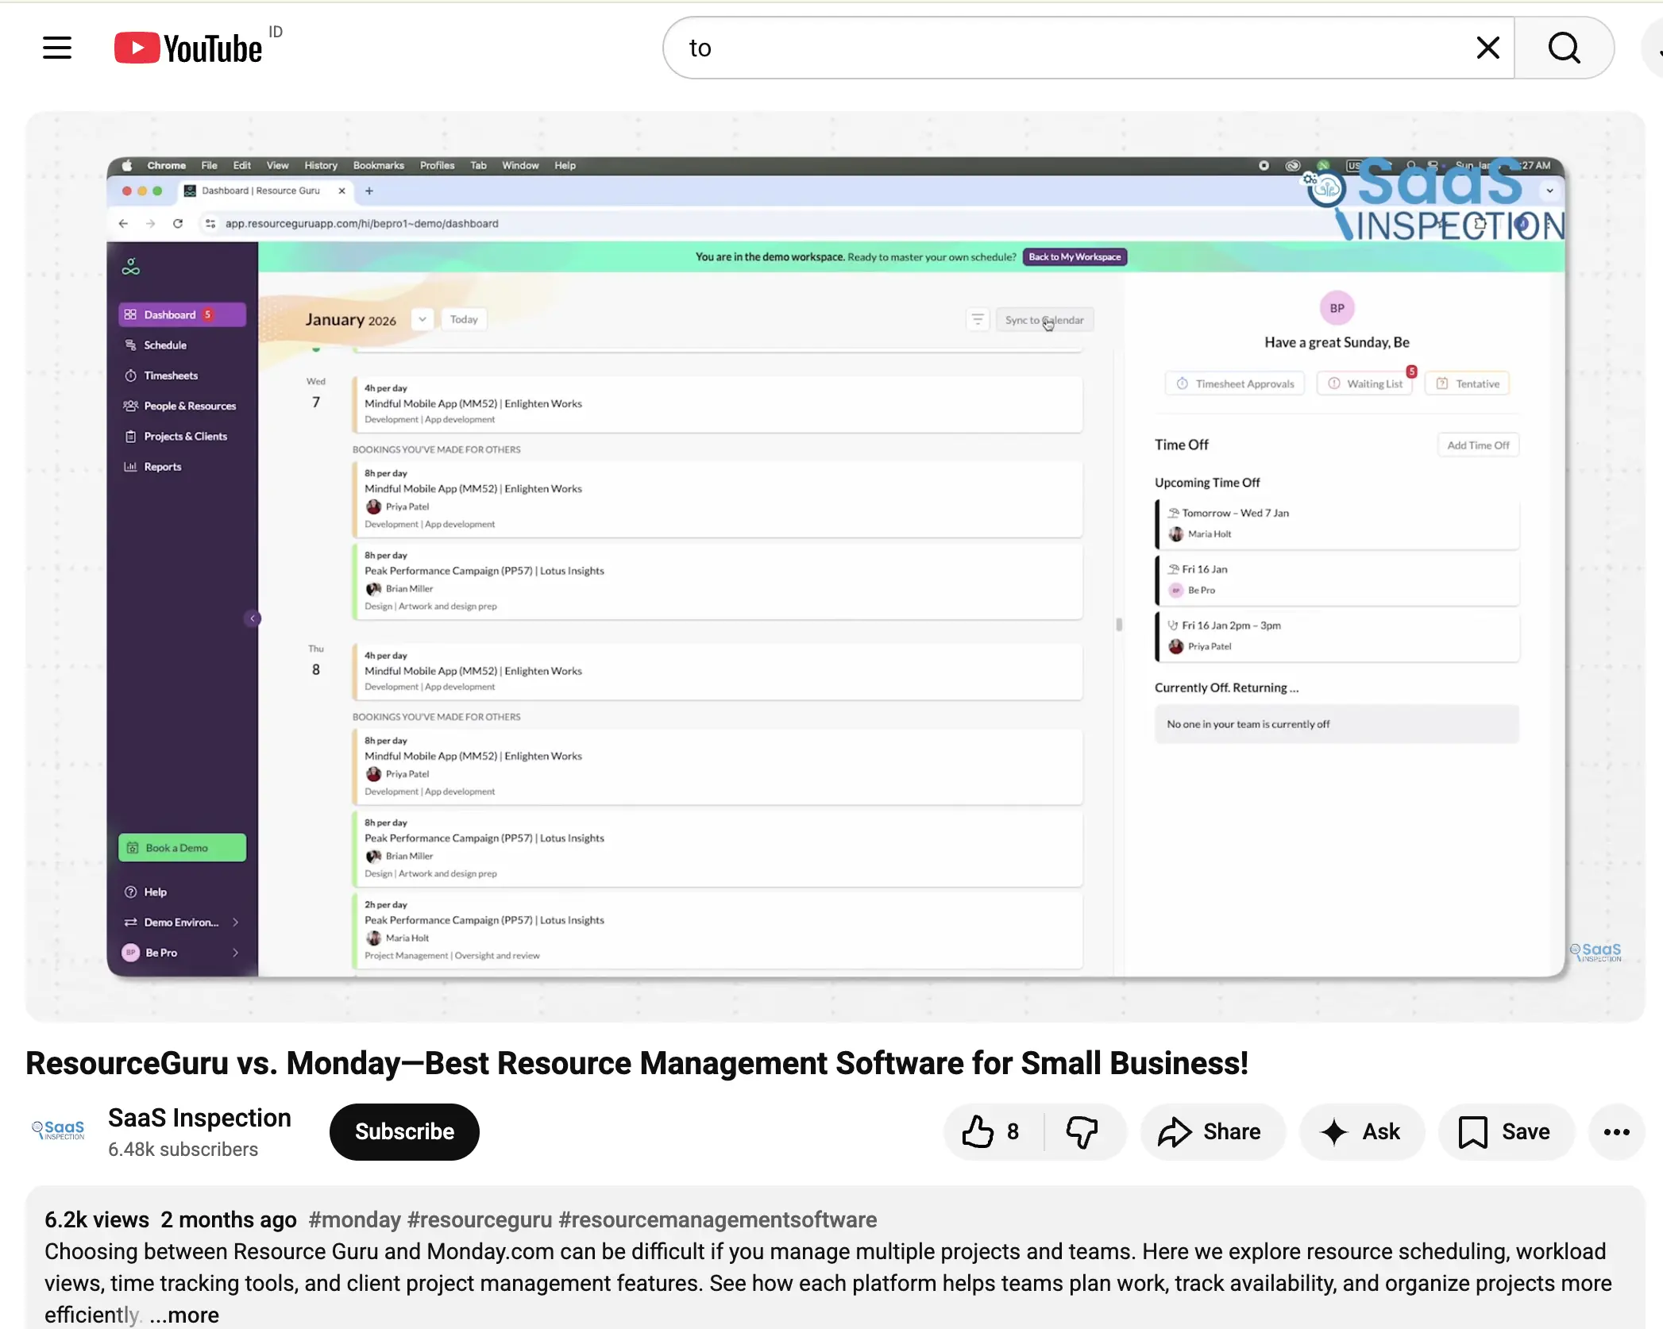This screenshot has width=1663, height=1329.
Task: Open the #monday hashtag link
Action: [x=354, y=1219]
